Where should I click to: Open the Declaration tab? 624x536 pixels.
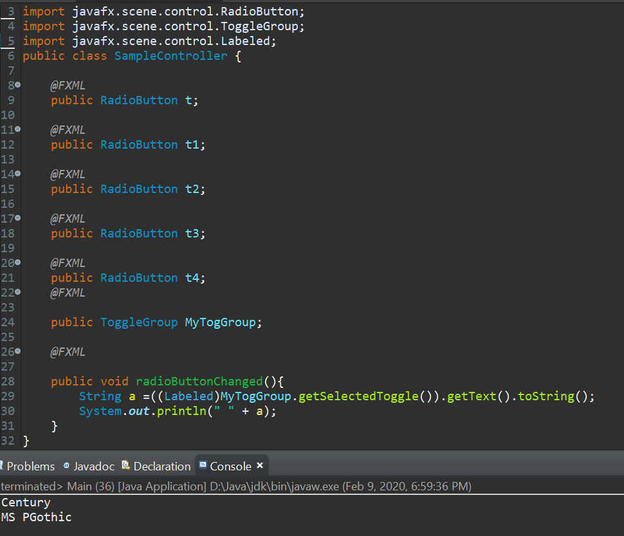click(156, 466)
